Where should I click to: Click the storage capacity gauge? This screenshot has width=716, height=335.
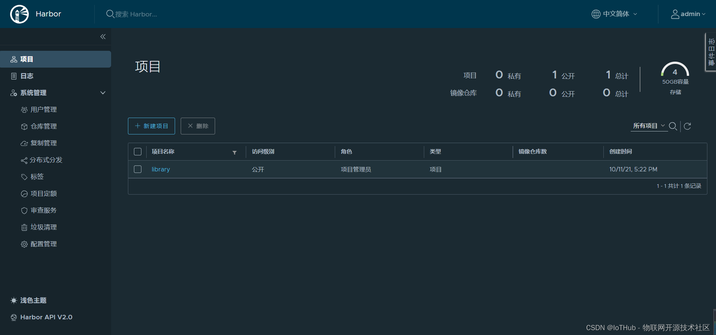(x=675, y=69)
